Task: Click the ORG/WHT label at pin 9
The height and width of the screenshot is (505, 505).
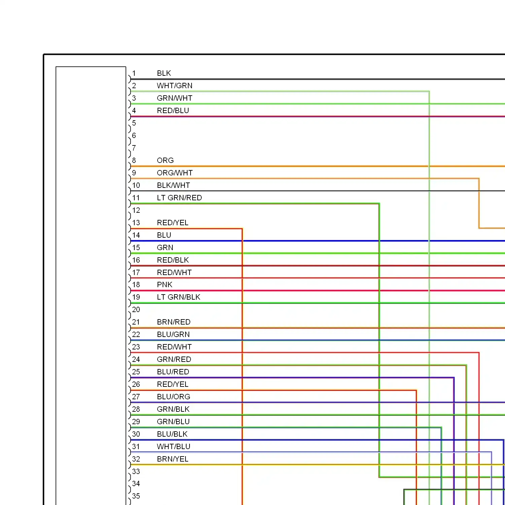Action: (174, 173)
